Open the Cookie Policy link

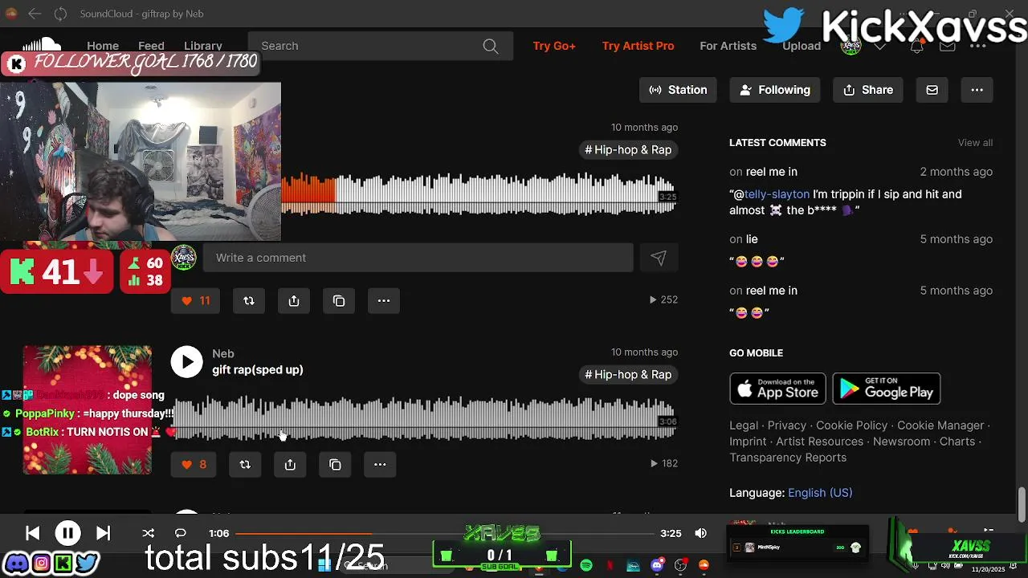(x=851, y=425)
